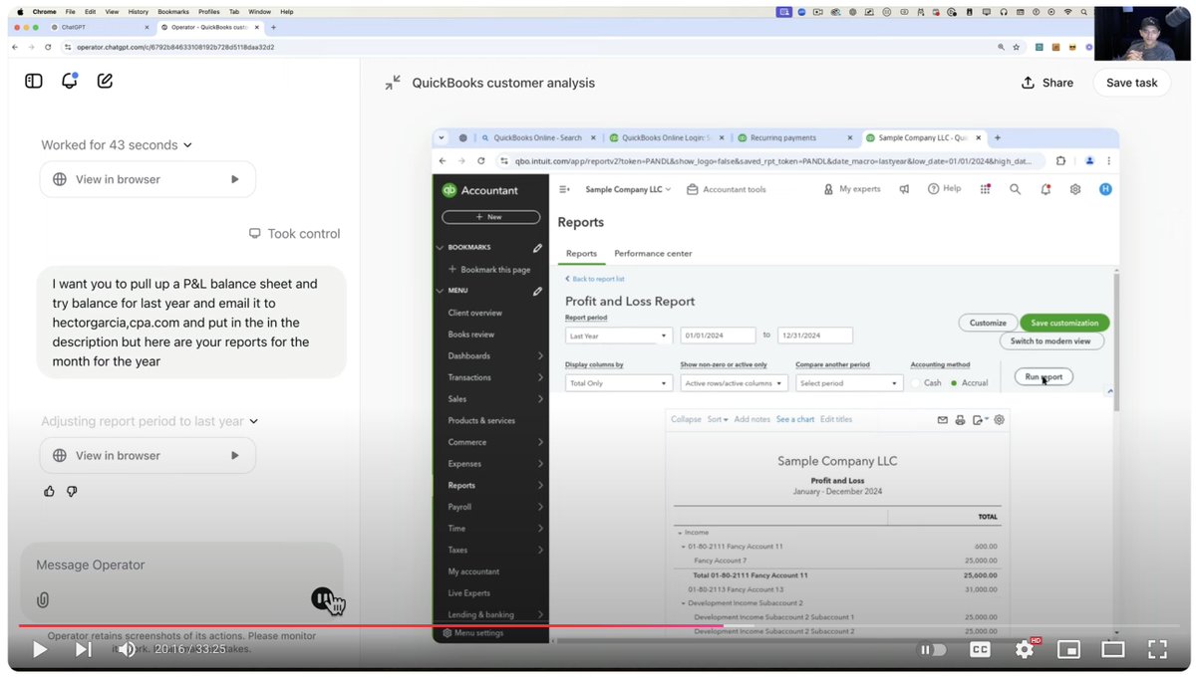Viewport: 1196px width, 678px height.
Task: Click Save customization button
Action: click(1064, 323)
